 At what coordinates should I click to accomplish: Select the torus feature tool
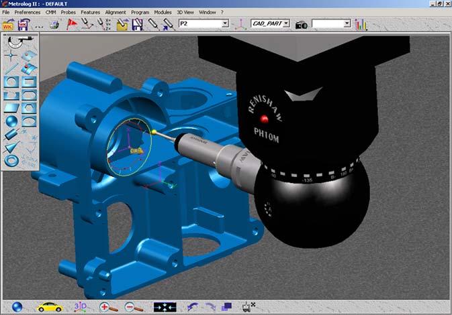coord(11,161)
